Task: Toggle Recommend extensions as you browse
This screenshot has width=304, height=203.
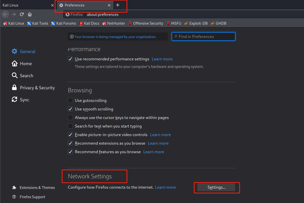Action: tap(70, 143)
